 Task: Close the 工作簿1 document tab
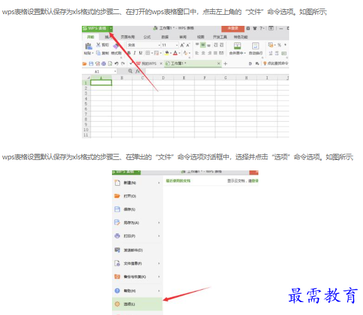pos(218,63)
